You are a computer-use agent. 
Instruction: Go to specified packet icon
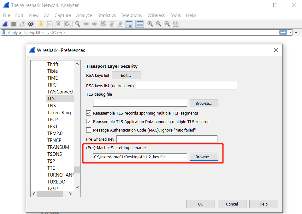(103, 24)
